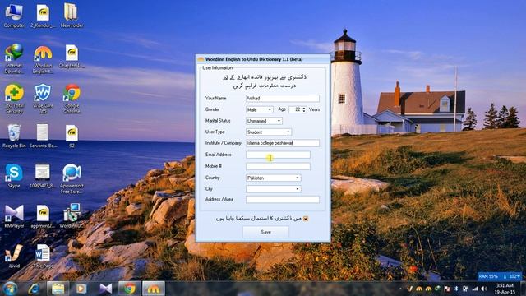Toggle the learn-dictionary-usage checkbox
This screenshot has width=526, height=296.
coord(306,219)
